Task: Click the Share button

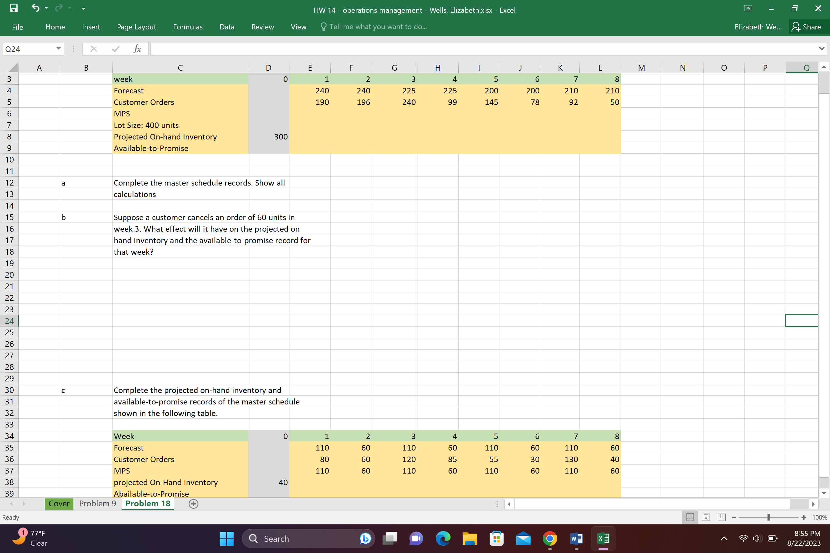Action: pyautogui.click(x=808, y=26)
